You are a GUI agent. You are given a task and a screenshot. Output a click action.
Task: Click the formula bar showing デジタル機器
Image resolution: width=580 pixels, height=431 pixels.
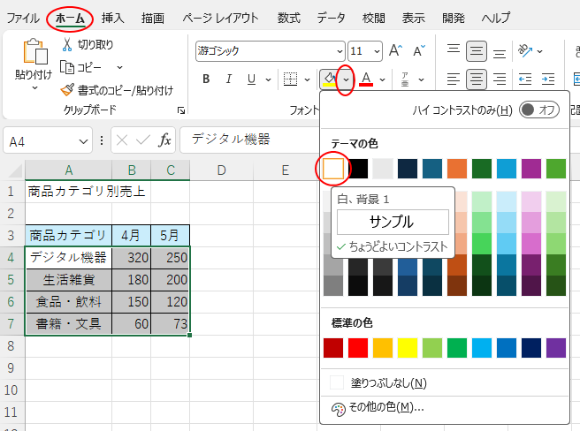(x=249, y=140)
